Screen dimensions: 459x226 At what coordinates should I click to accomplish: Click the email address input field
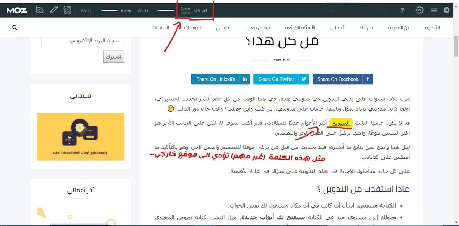click(83, 41)
